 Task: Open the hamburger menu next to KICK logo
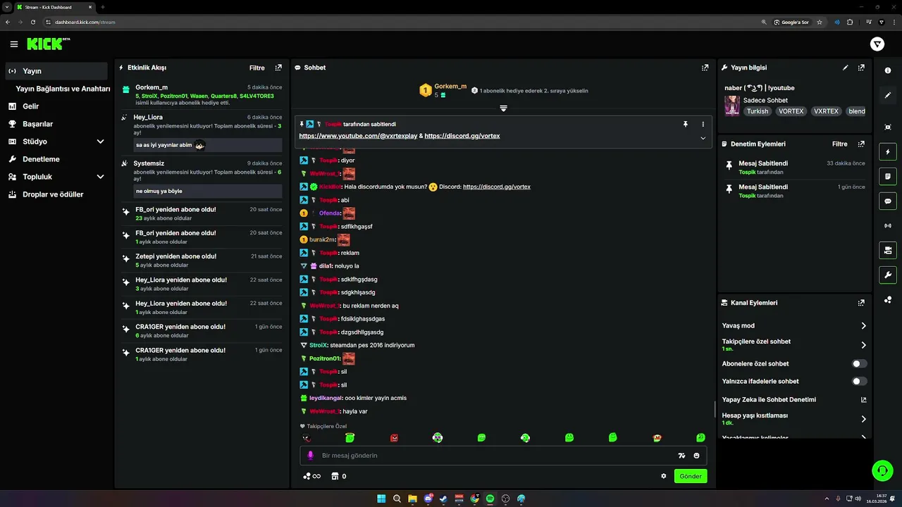coord(14,44)
